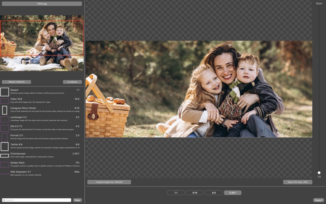Click the cropped family photo canvas

pos(199,89)
